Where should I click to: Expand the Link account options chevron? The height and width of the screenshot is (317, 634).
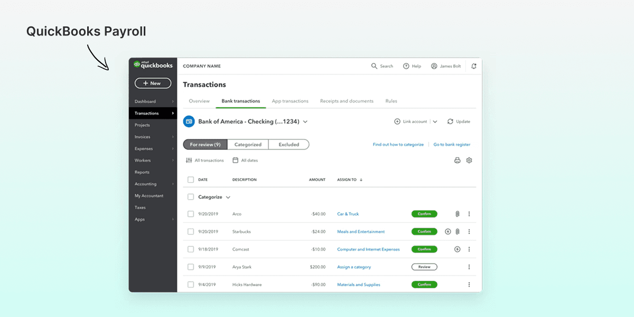click(435, 121)
